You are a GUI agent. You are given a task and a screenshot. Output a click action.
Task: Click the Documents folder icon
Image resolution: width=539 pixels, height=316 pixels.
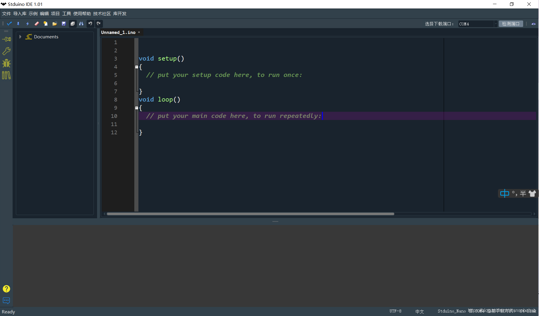point(29,37)
